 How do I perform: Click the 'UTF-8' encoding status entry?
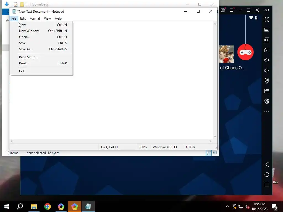(190, 147)
